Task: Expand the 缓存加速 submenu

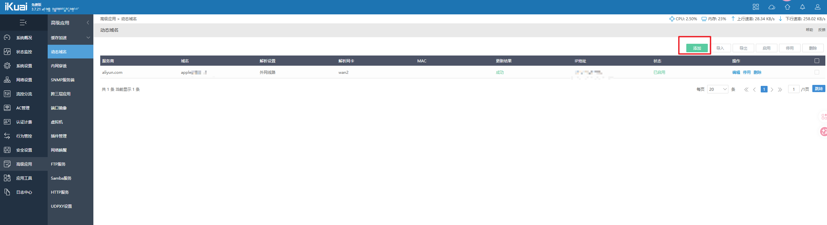Action: [70, 38]
